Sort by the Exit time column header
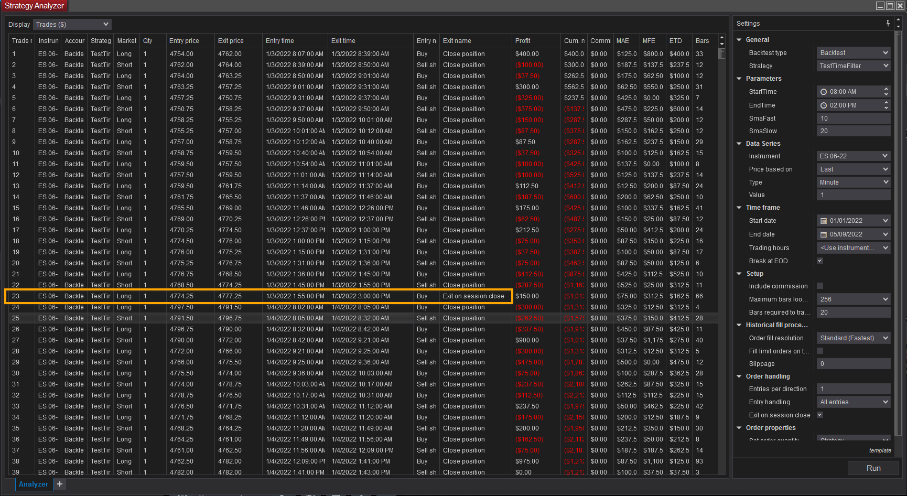This screenshot has width=907, height=496. click(371, 41)
